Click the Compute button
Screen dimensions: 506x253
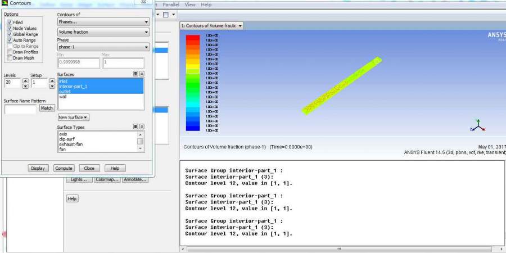64,168
